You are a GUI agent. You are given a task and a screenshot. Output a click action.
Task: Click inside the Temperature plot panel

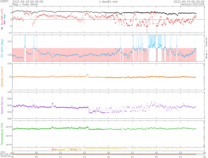(x=108, y=134)
